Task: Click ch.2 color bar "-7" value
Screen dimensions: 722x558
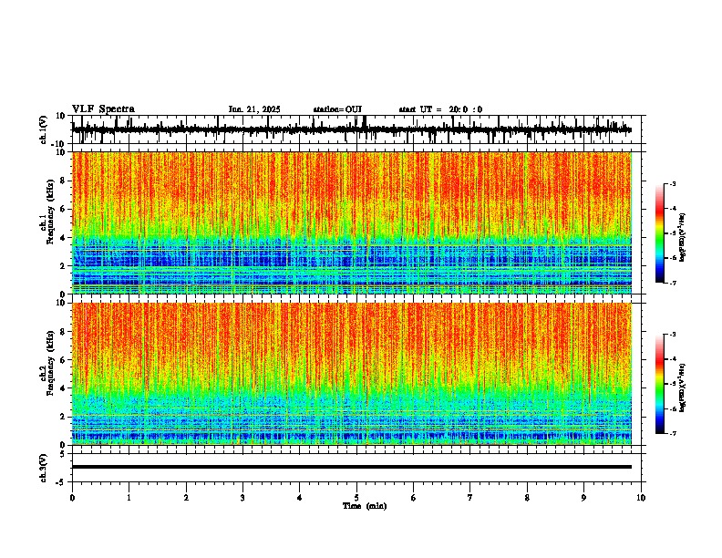Action: pyautogui.click(x=673, y=433)
